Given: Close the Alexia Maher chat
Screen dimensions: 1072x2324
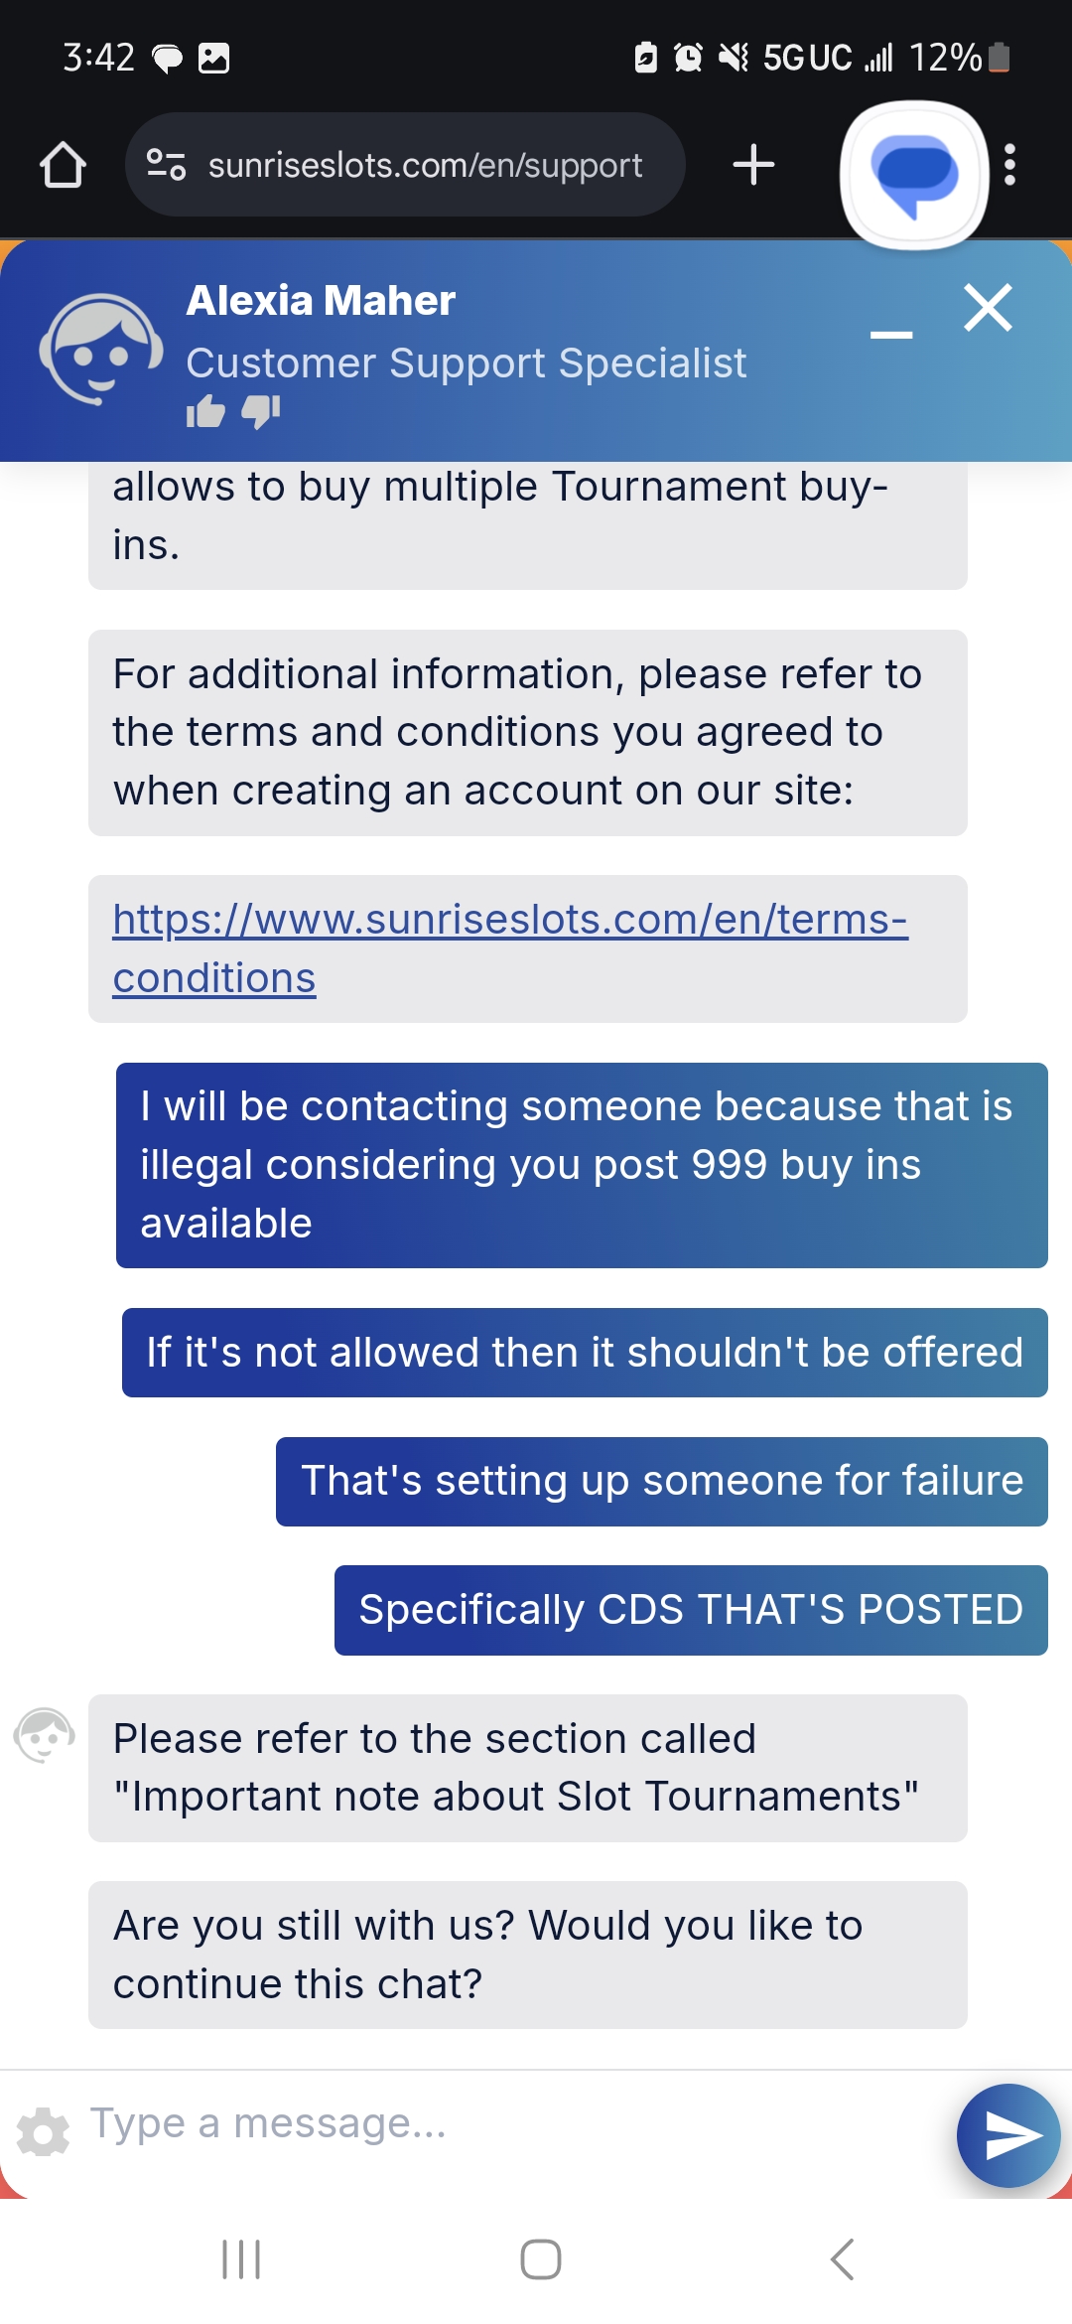Looking at the screenshot, I should point(988,307).
